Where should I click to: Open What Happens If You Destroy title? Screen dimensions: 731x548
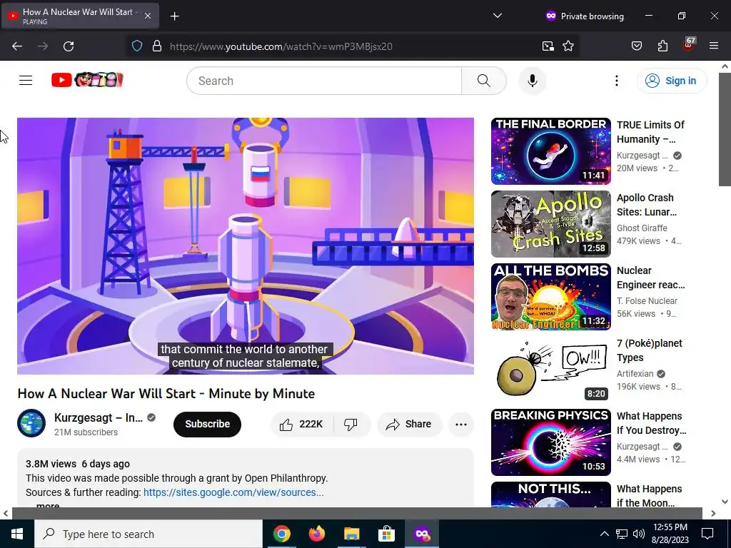tap(651, 422)
